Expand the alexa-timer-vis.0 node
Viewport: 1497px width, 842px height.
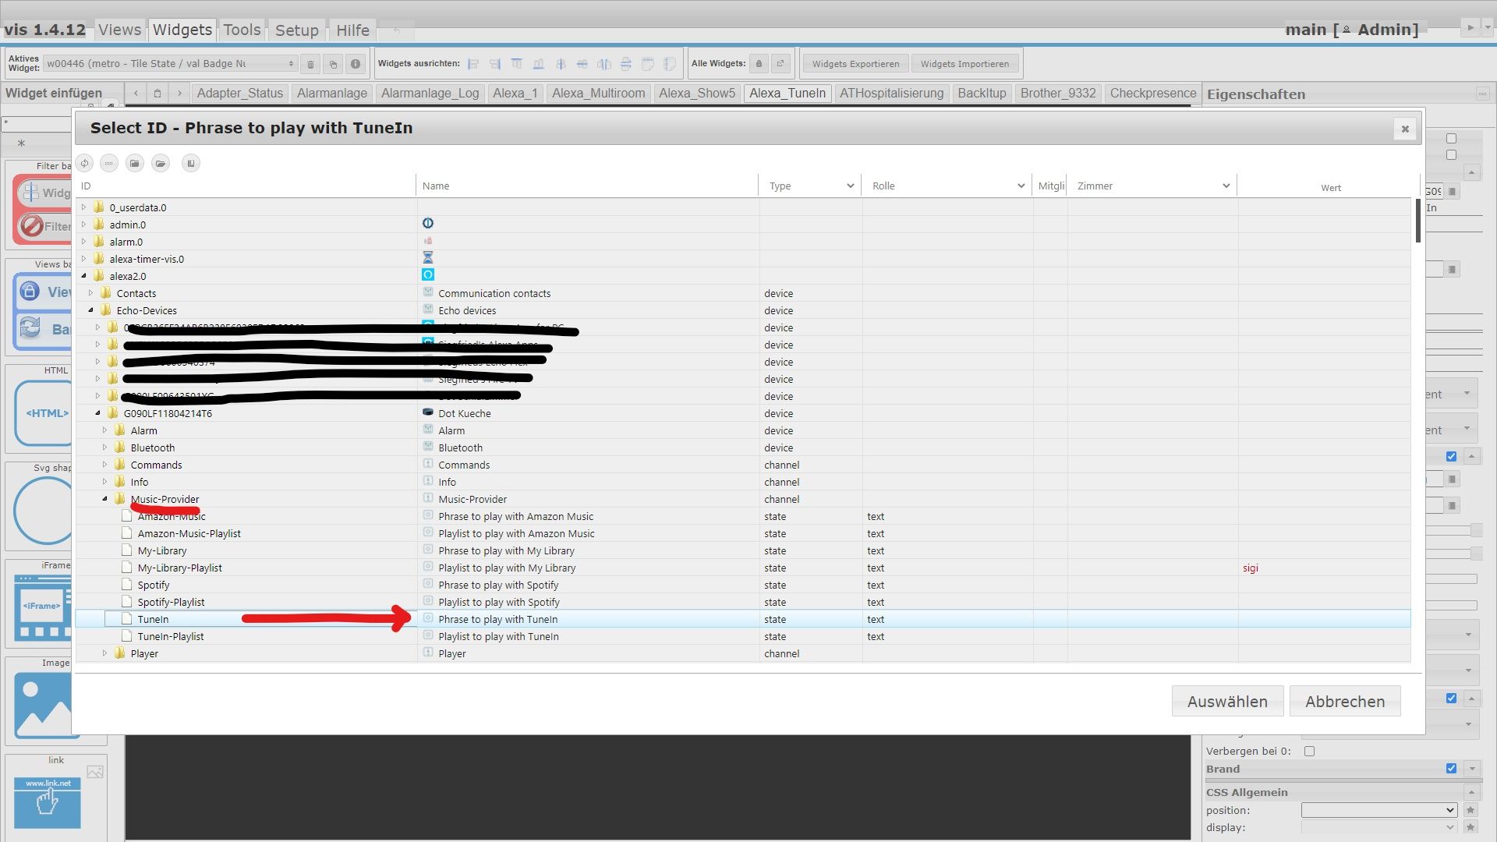[x=84, y=259]
